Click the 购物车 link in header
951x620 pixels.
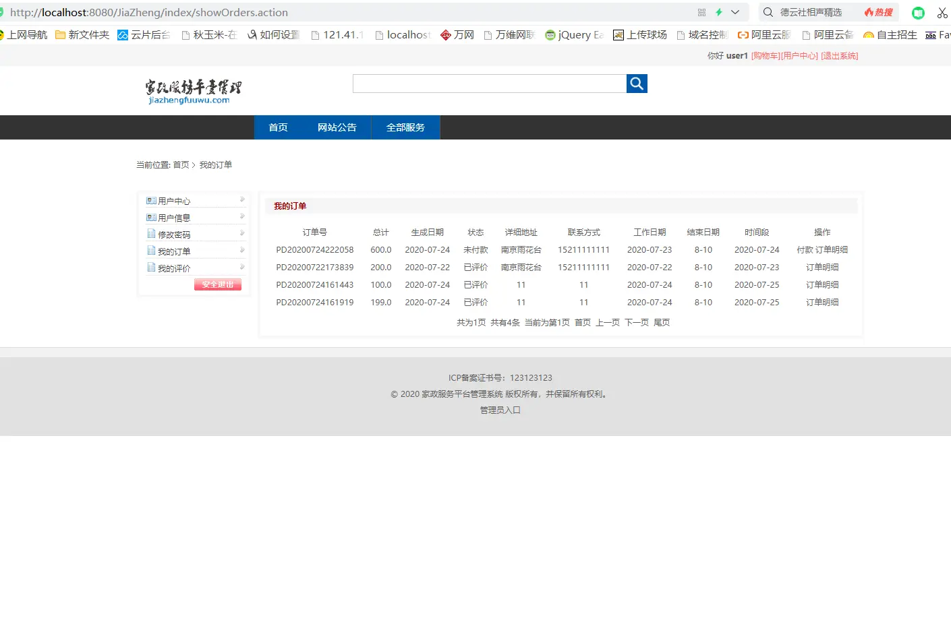(766, 56)
